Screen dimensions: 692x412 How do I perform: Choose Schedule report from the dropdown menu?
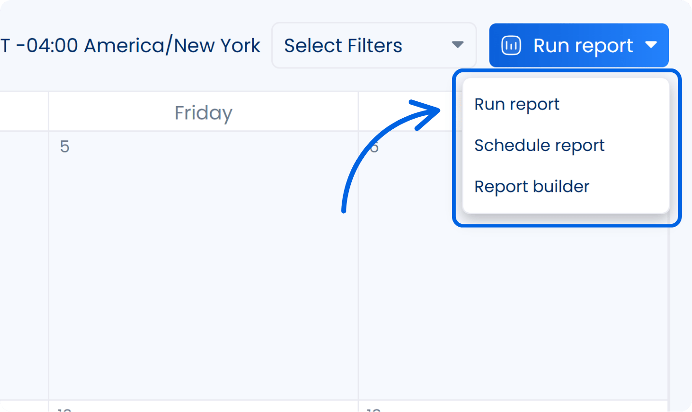tap(539, 145)
